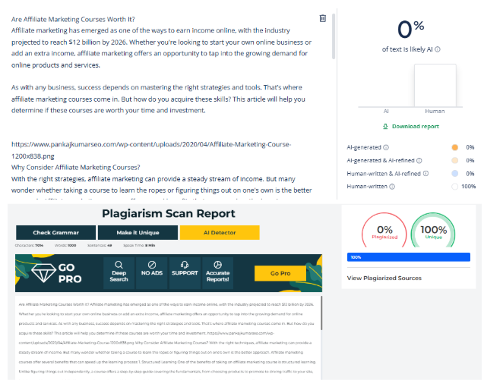Click the plagiarism report text scrollbar

point(321,313)
